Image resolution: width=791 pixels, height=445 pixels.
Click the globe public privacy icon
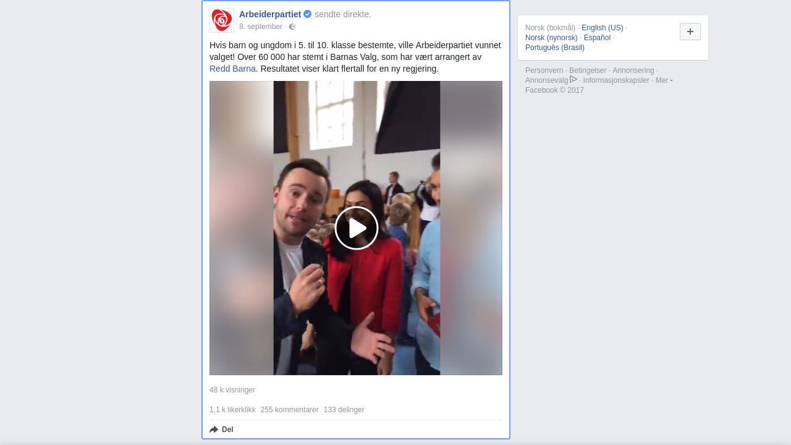click(292, 27)
